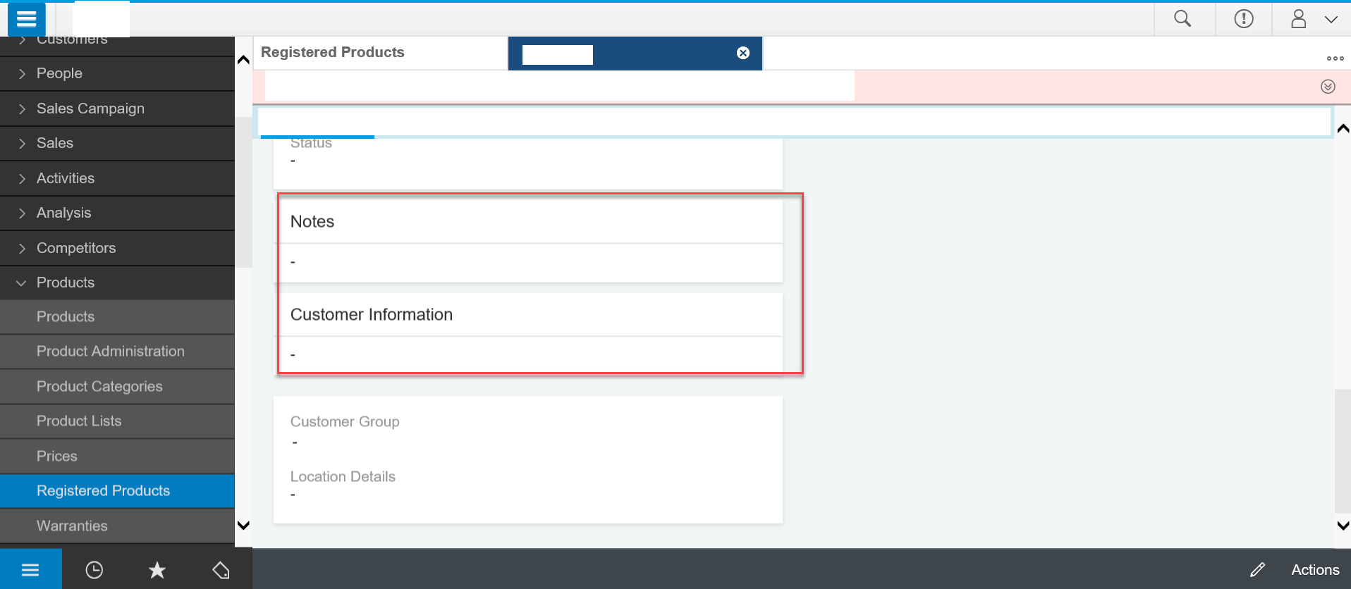The height and width of the screenshot is (589, 1351).
Task: Open the tags icon in bottom bar
Action: tap(221, 570)
